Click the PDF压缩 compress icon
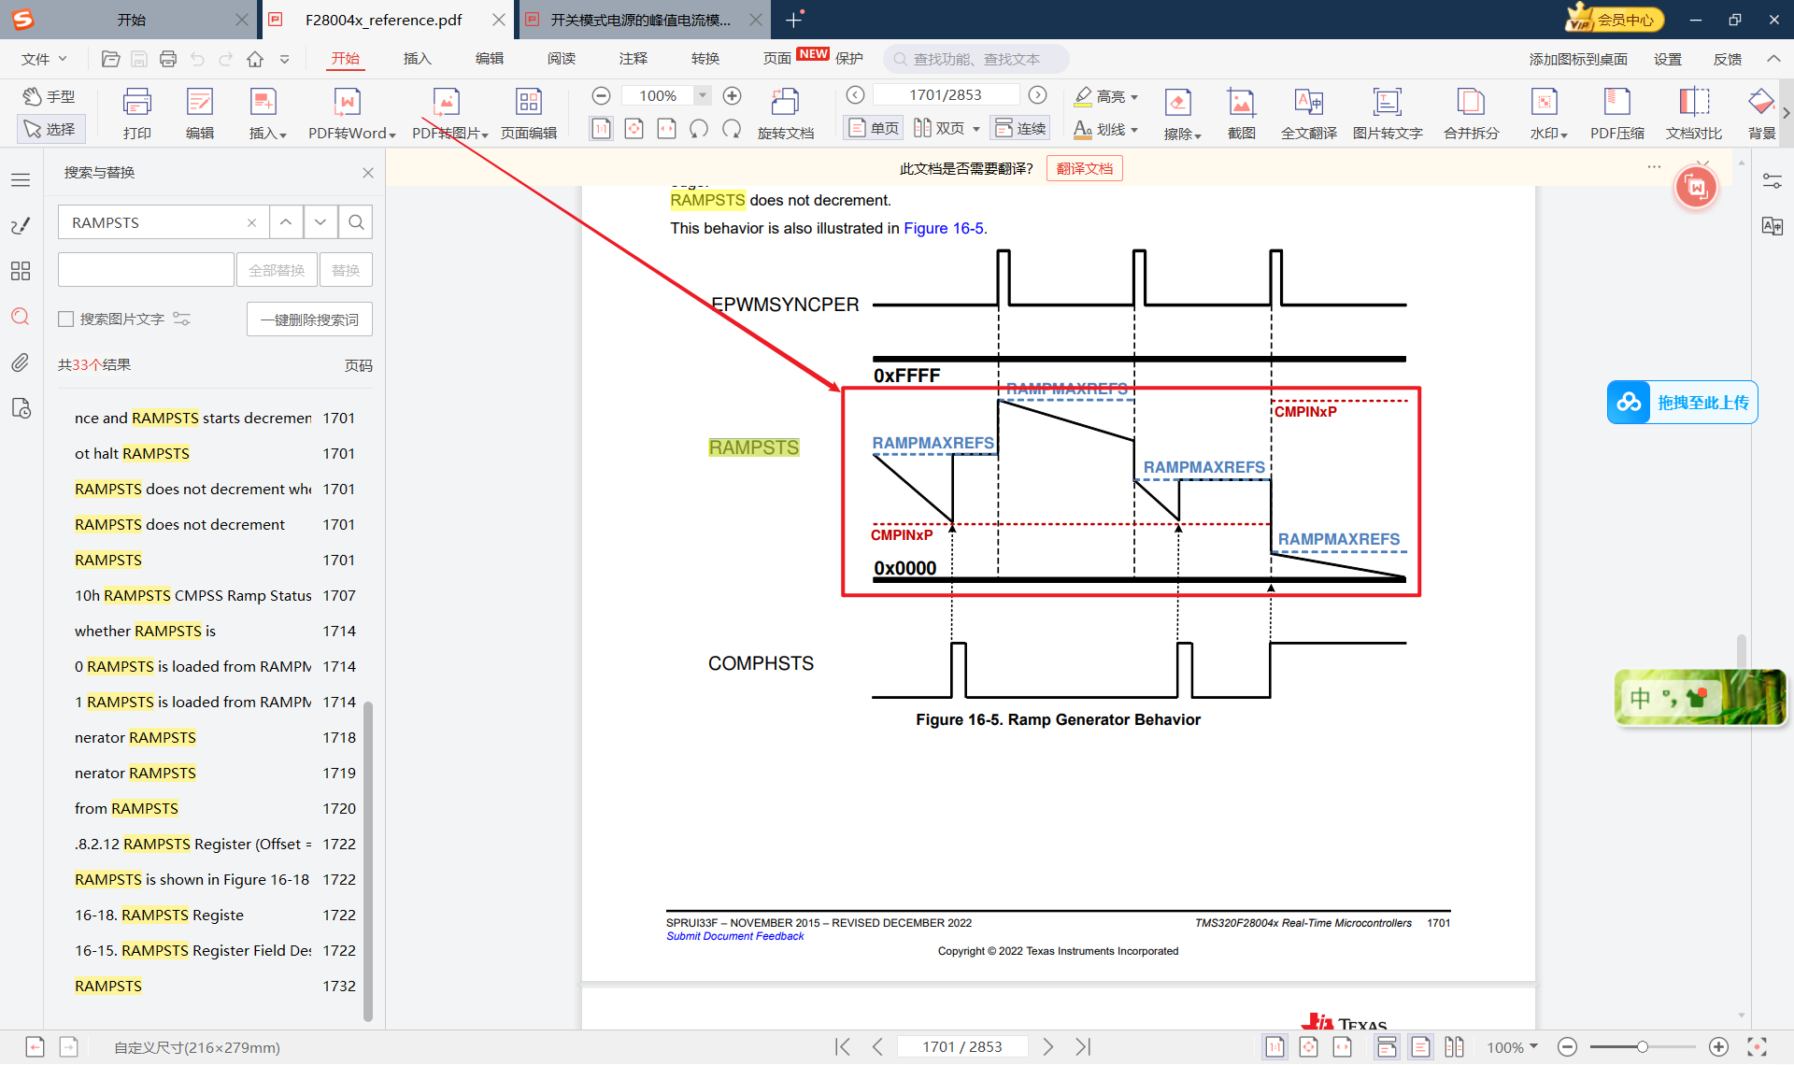This screenshot has width=1794, height=1065. click(x=1616, y=103)
